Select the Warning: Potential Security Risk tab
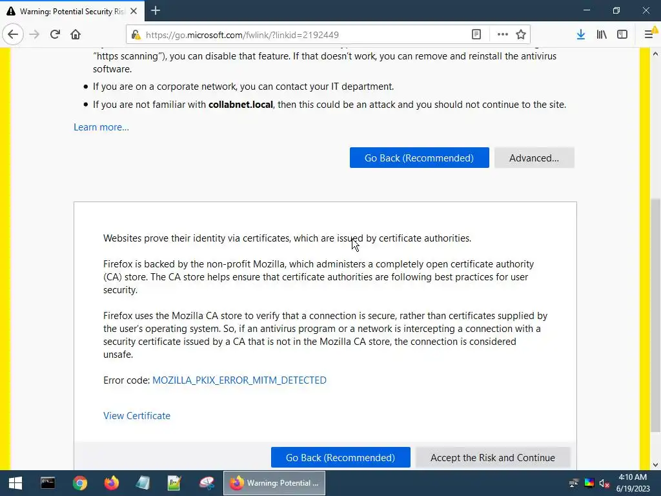This screenshot has height=496, width=661. 72,11
